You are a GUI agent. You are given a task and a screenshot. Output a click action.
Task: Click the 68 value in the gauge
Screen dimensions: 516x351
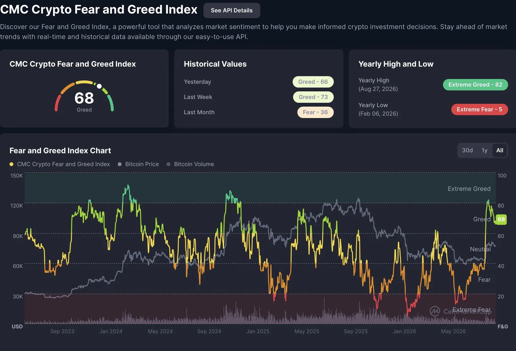(84, 98)
